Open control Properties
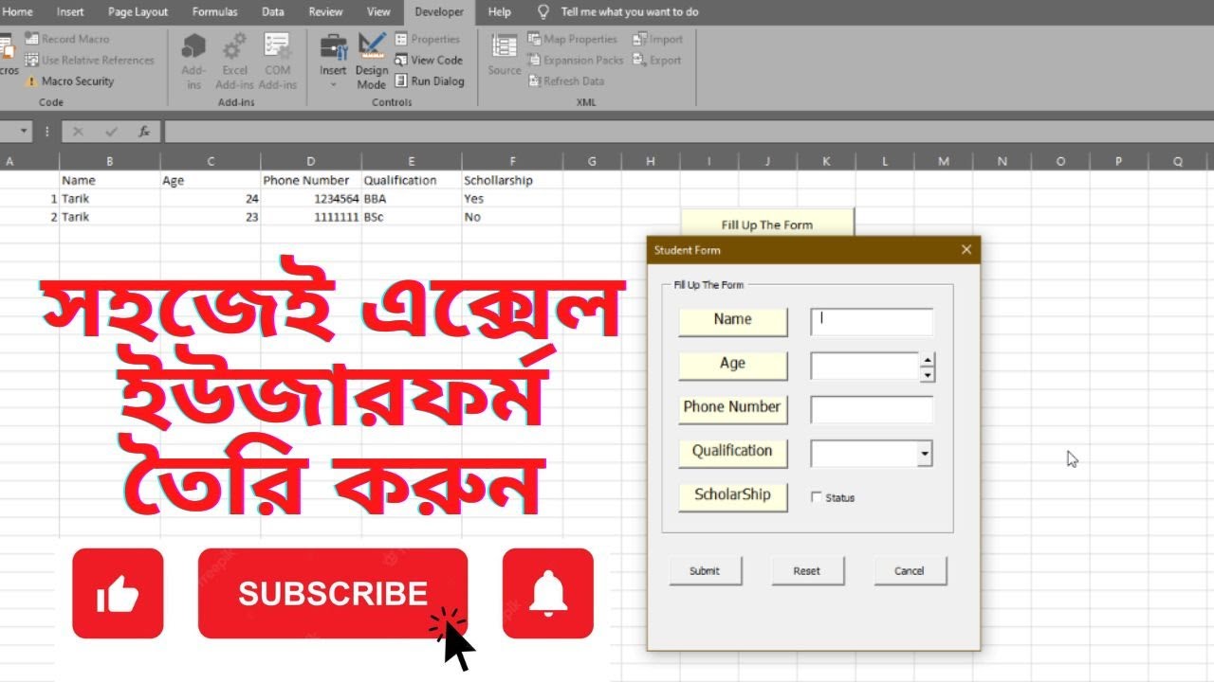This screenshot has width=1214, height=682. 427,39
